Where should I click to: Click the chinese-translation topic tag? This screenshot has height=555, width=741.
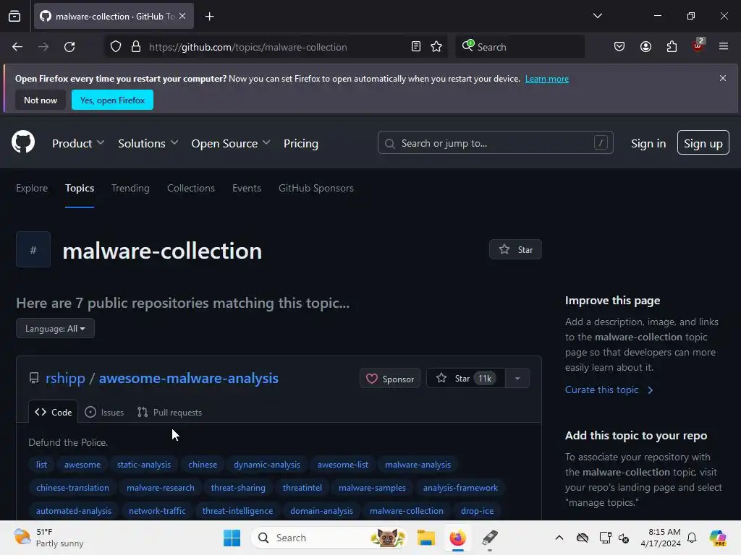point(73,488)
